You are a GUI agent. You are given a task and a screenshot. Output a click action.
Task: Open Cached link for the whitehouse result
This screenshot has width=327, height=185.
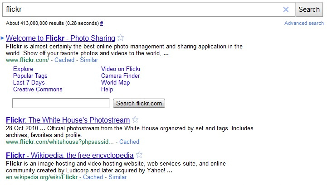coord(129,142)
